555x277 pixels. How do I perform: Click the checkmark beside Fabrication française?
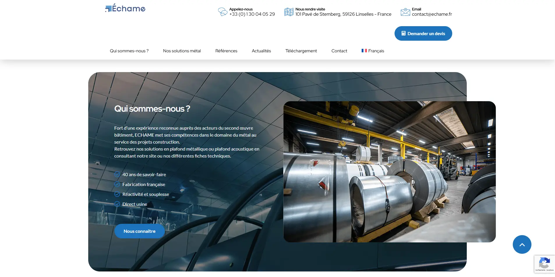pos(117,184)
